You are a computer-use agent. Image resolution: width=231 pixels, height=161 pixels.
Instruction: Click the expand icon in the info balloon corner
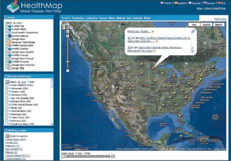coord(193,31)
